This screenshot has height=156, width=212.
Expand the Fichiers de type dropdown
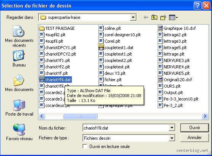172,138
